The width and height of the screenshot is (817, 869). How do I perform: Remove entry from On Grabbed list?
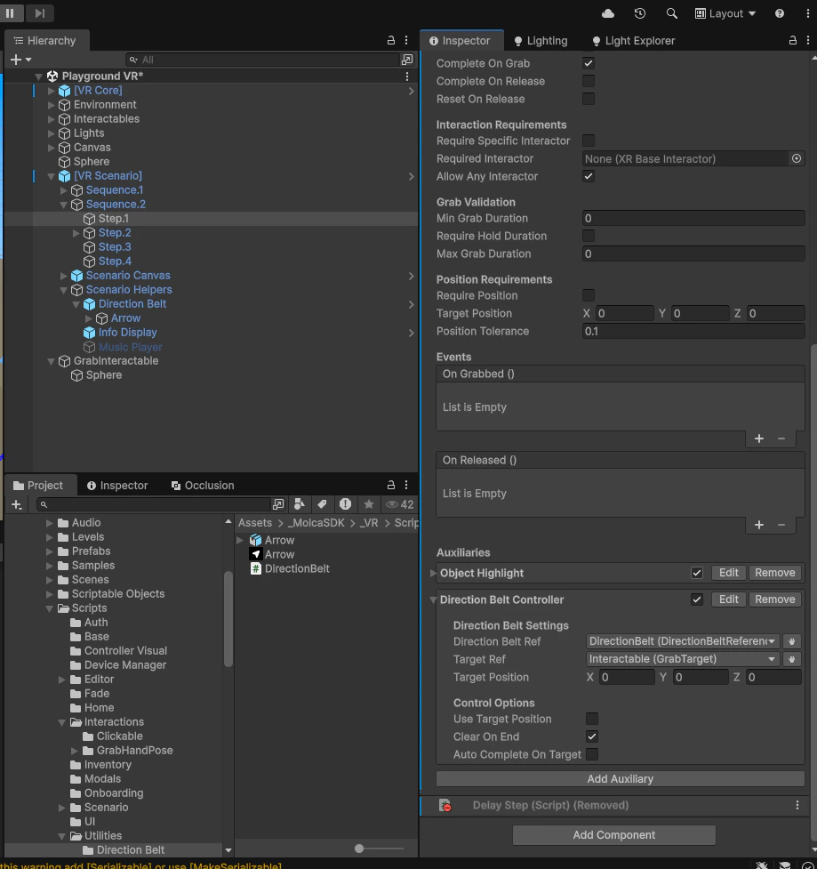(x=781, y=439)
